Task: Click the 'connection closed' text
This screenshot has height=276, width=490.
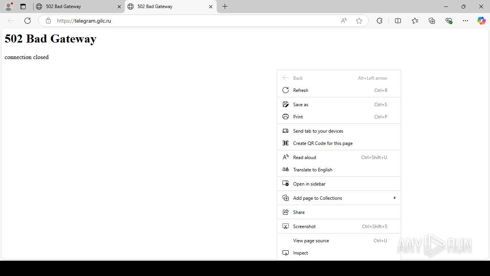Action: pos(27,57)
